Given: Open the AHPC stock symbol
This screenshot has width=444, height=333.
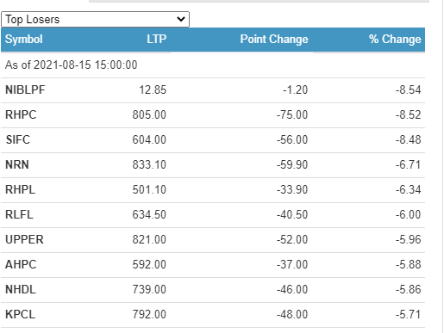Looking at the screenshot, I should (21, 265).
